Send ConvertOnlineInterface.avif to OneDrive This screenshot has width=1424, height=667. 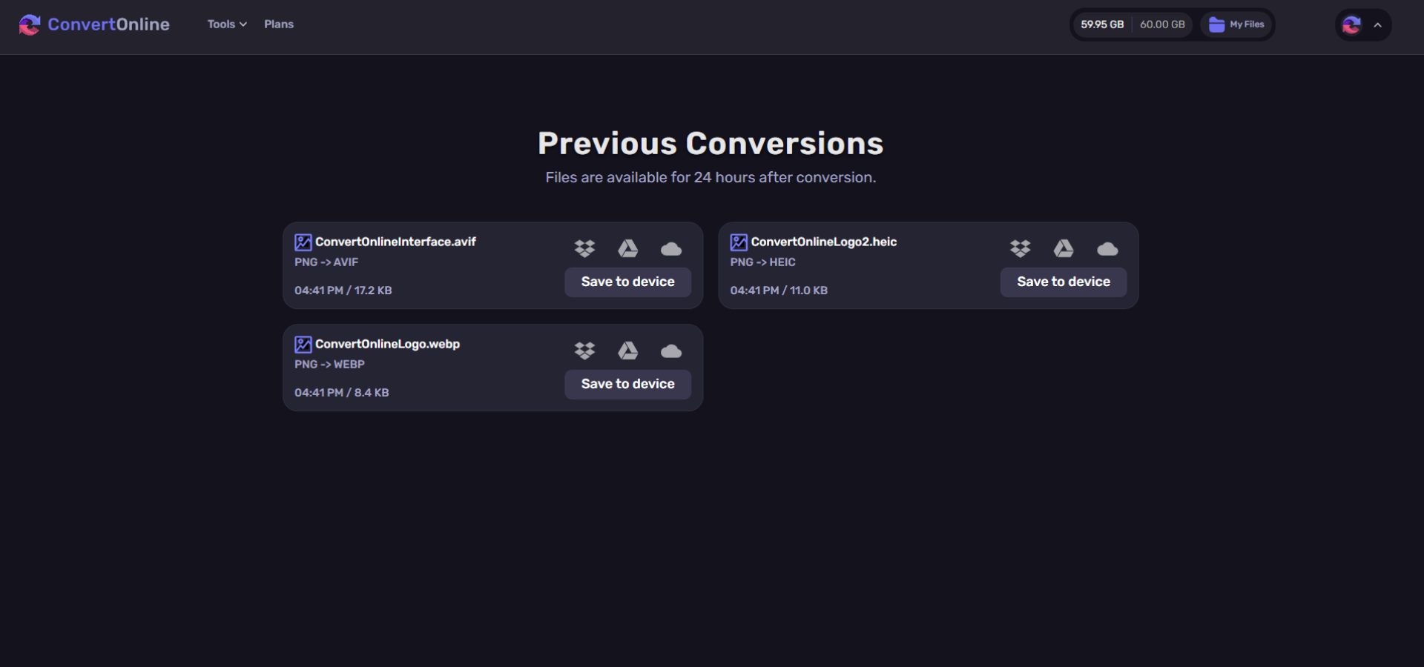[x=670, y=248]
